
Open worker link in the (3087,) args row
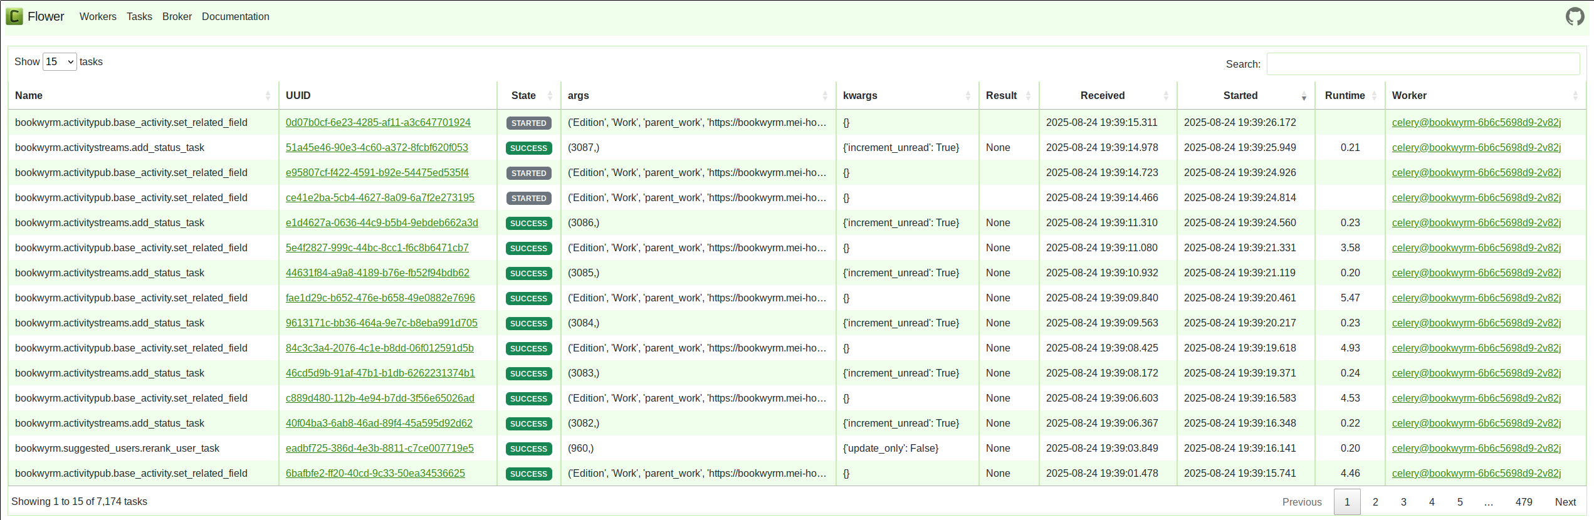pos(1476,147)
